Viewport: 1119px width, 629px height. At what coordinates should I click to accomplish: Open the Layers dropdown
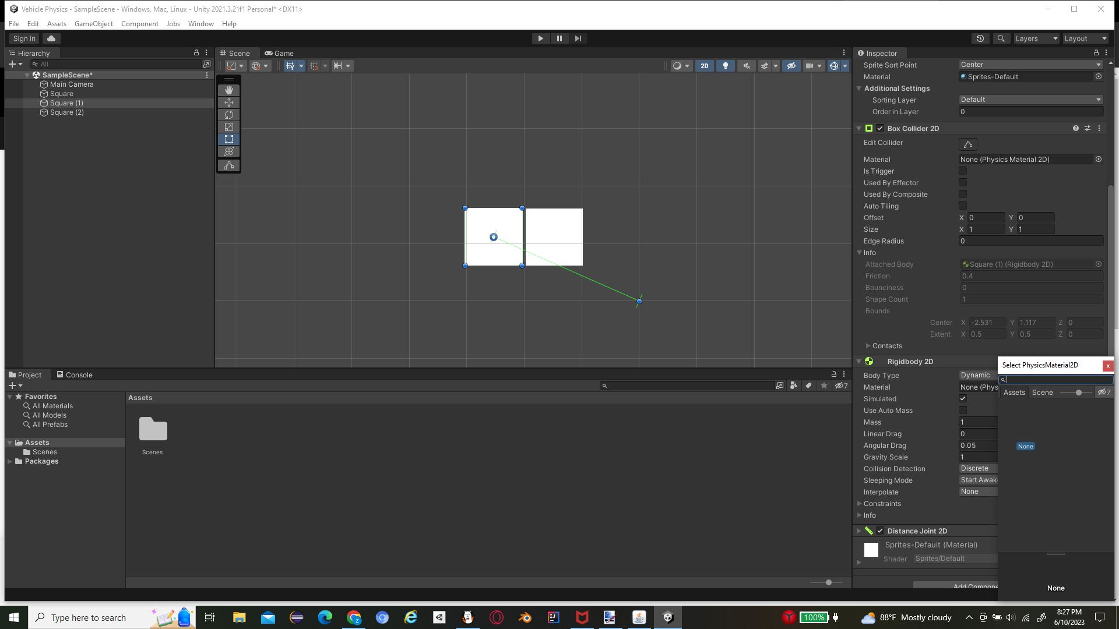pyautogui.click(x=1036, y=38)
